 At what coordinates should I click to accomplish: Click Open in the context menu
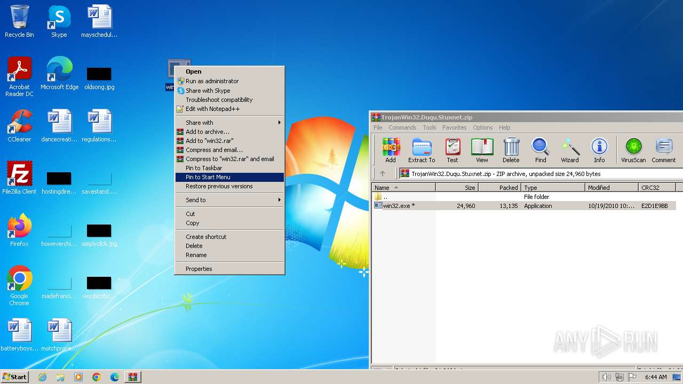click(x=230, y=71)
